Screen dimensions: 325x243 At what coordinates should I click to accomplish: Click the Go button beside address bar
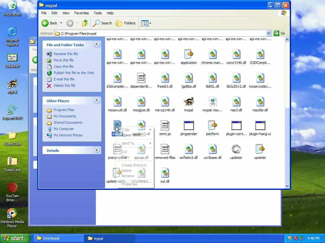279,33
